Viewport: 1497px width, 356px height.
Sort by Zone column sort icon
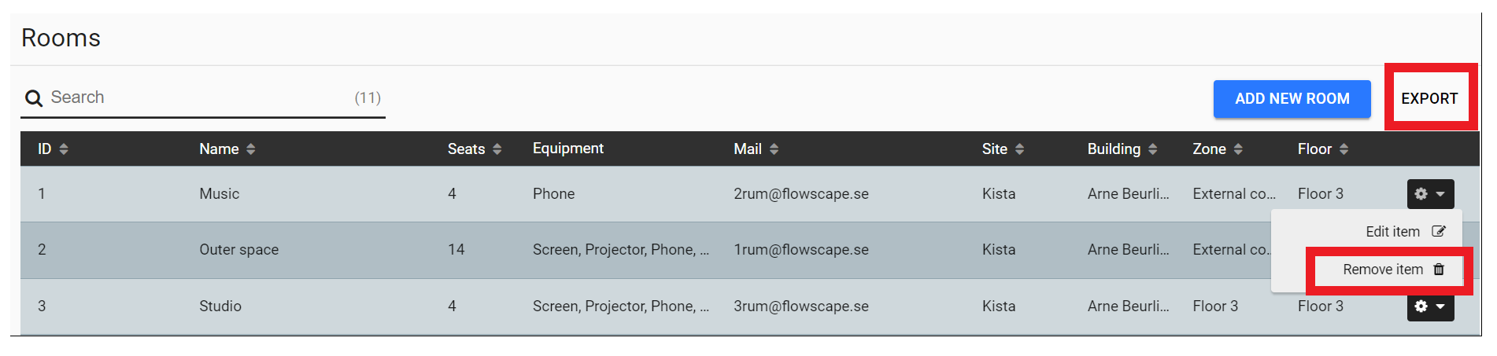pos(1238,149)
